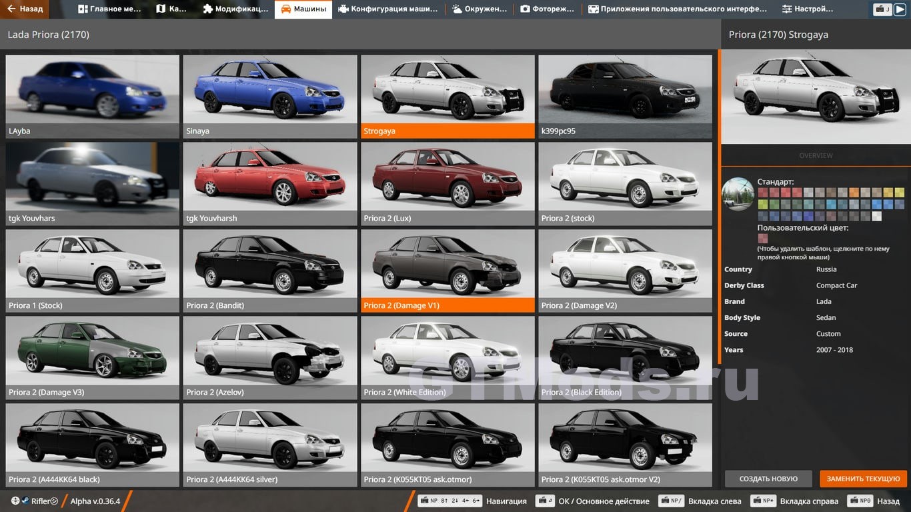Click the J key hint icon in top bar

tap(883, 9)
